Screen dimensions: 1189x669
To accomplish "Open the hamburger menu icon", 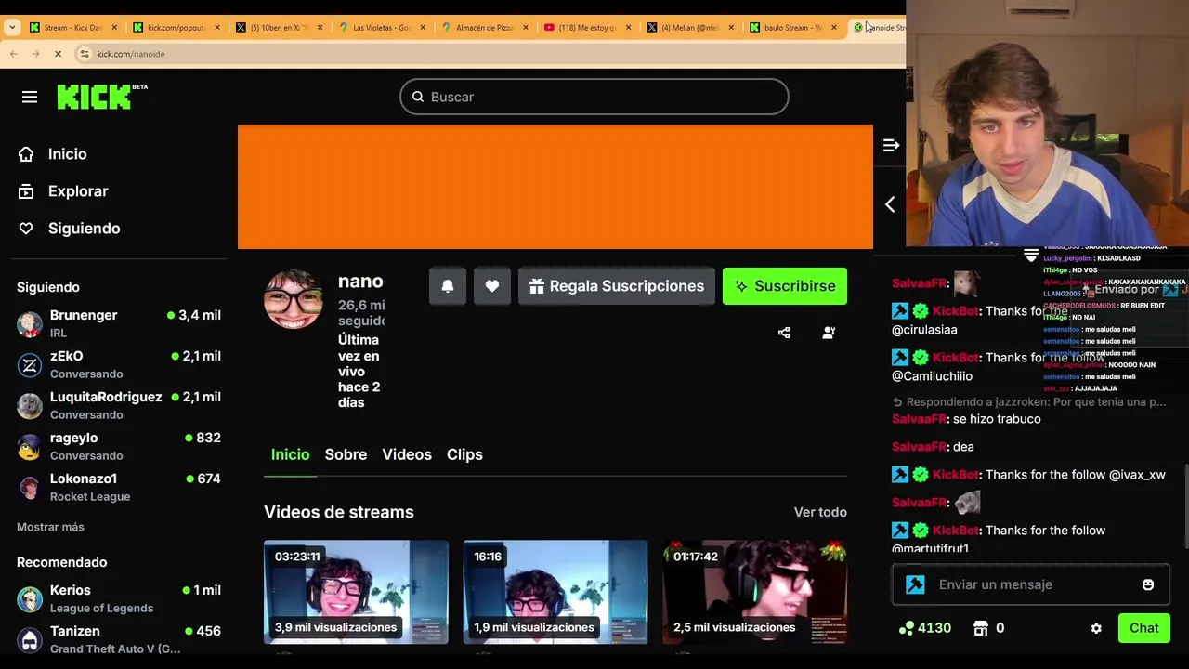I will (x=30, y=97).
